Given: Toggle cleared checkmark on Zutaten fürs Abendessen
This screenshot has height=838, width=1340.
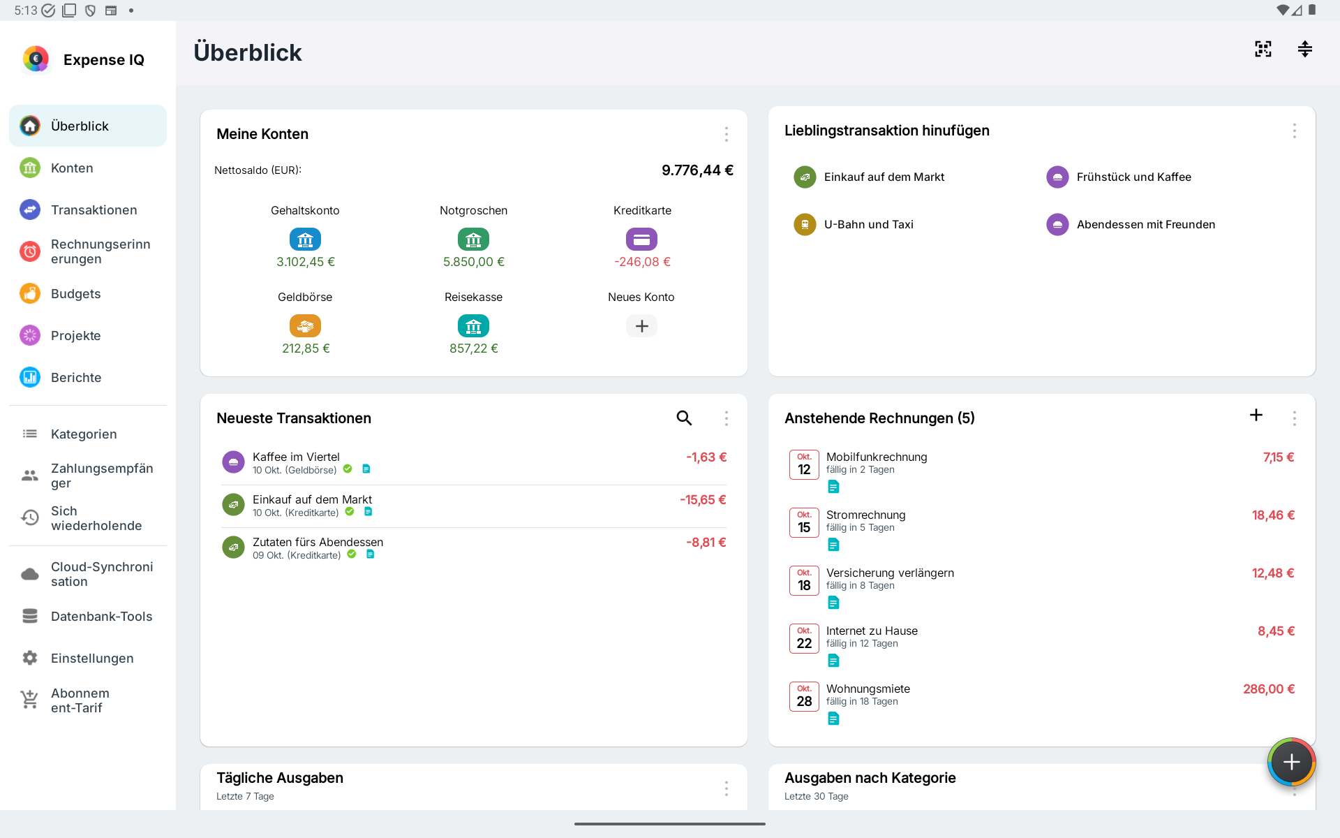Looking at the screenshot, I should coord(352,554).
